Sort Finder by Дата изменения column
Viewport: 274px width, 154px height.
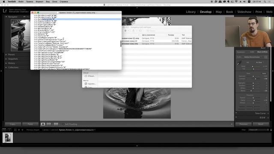(x=149, y=35)
